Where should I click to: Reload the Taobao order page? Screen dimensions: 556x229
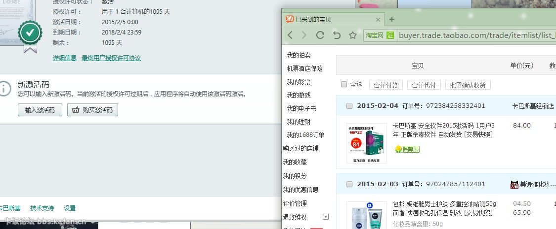[320, 35]
